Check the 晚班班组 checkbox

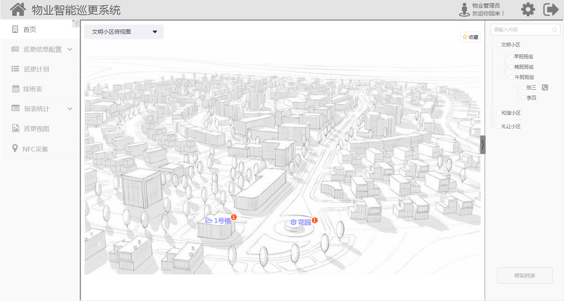pyautogui.click(x=511, y=67)
